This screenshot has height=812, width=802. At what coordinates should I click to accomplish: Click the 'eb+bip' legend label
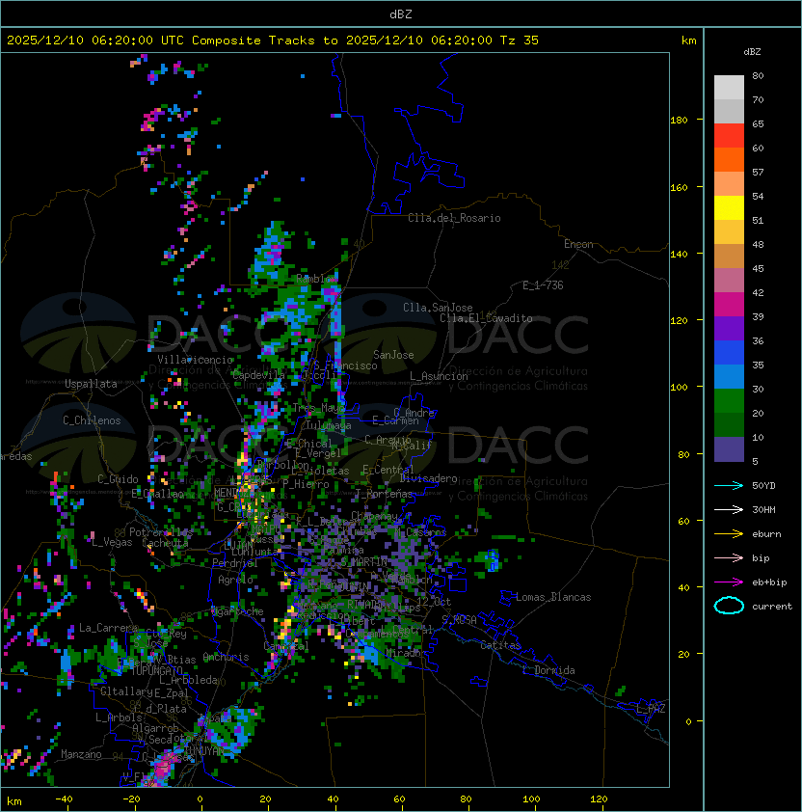[769, 582]
